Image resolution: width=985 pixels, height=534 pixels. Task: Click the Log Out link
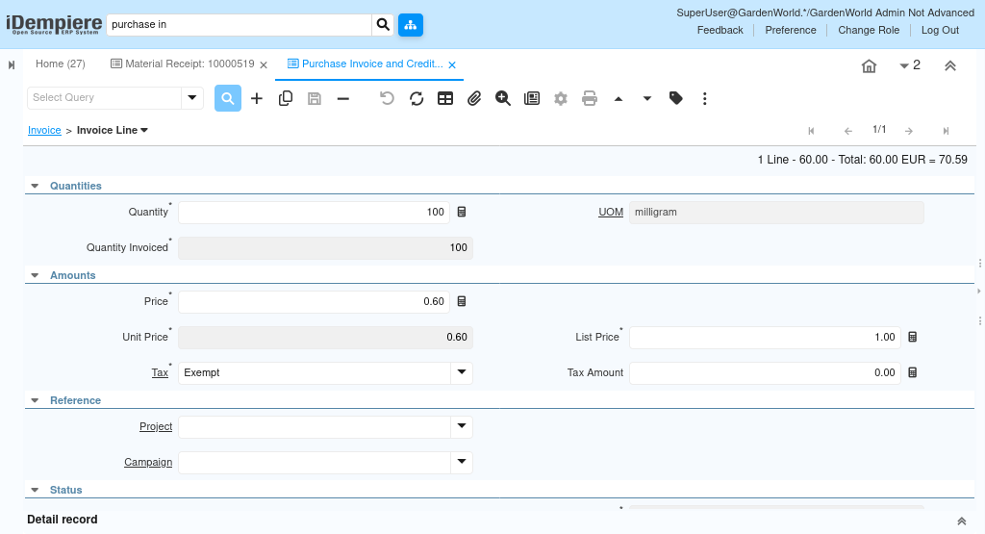point(940,30)
